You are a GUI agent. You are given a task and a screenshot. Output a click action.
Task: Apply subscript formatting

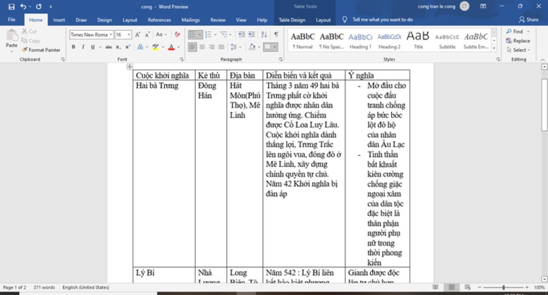click(118, 47)
